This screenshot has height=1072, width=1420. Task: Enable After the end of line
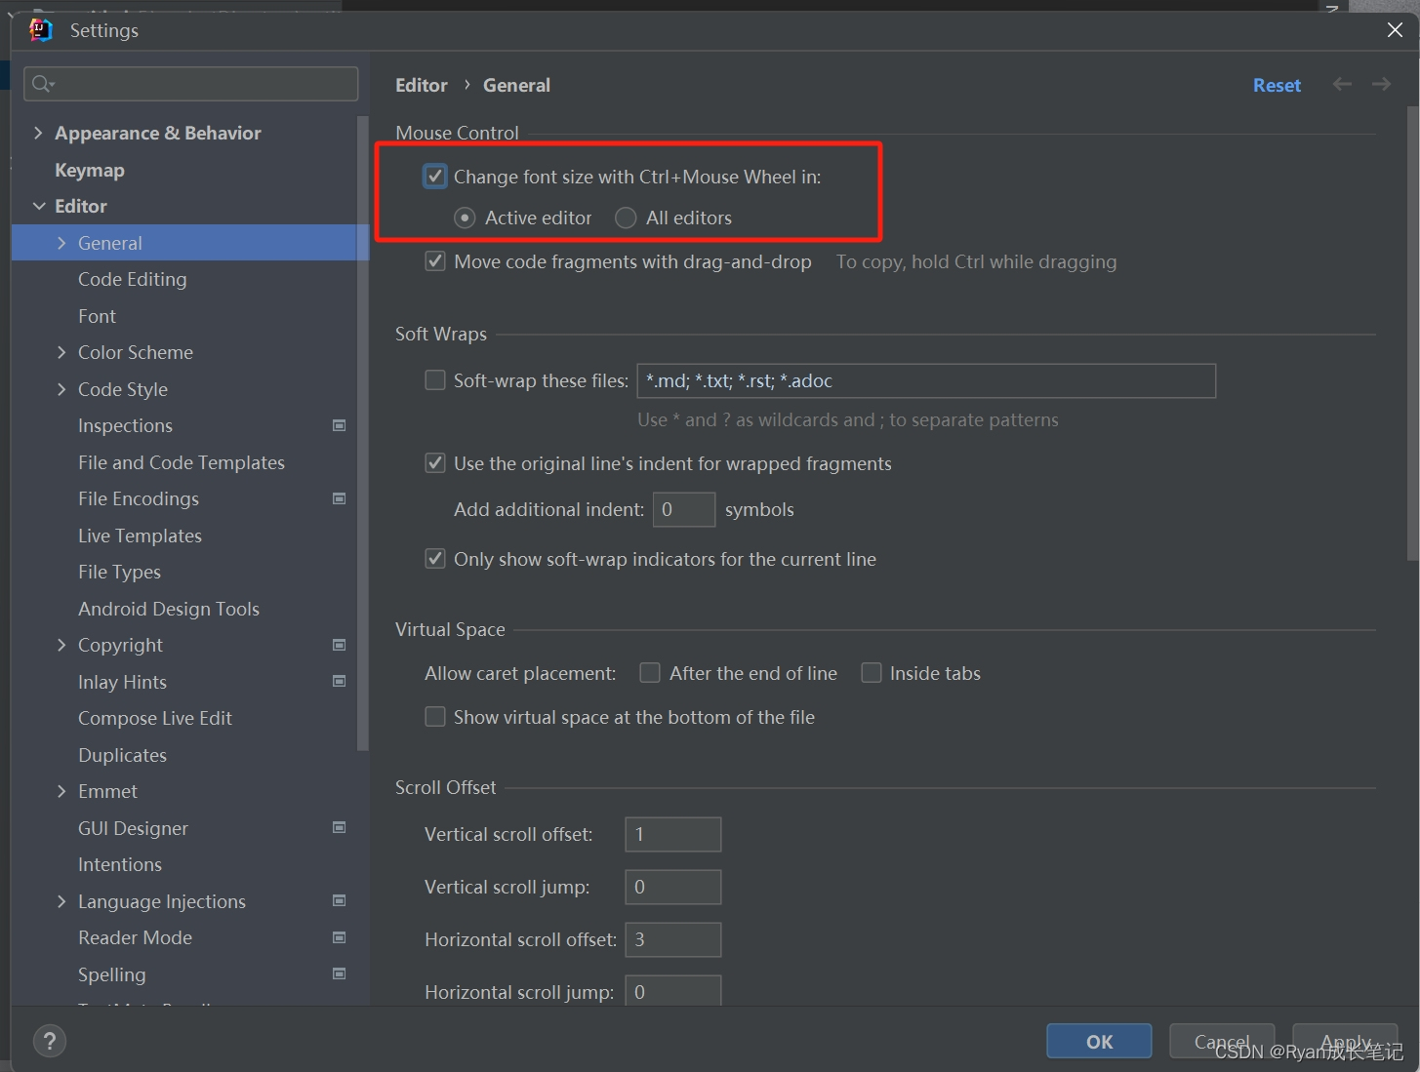(650, 673)
